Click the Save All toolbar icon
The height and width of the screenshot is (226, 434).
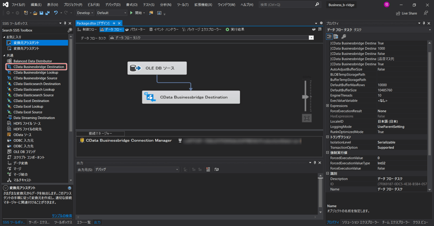point(47,13)
